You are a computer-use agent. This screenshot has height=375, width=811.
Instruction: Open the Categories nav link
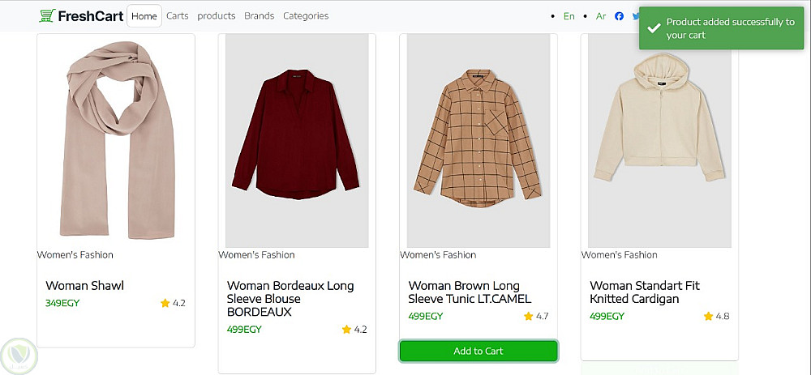coord(306,15)
